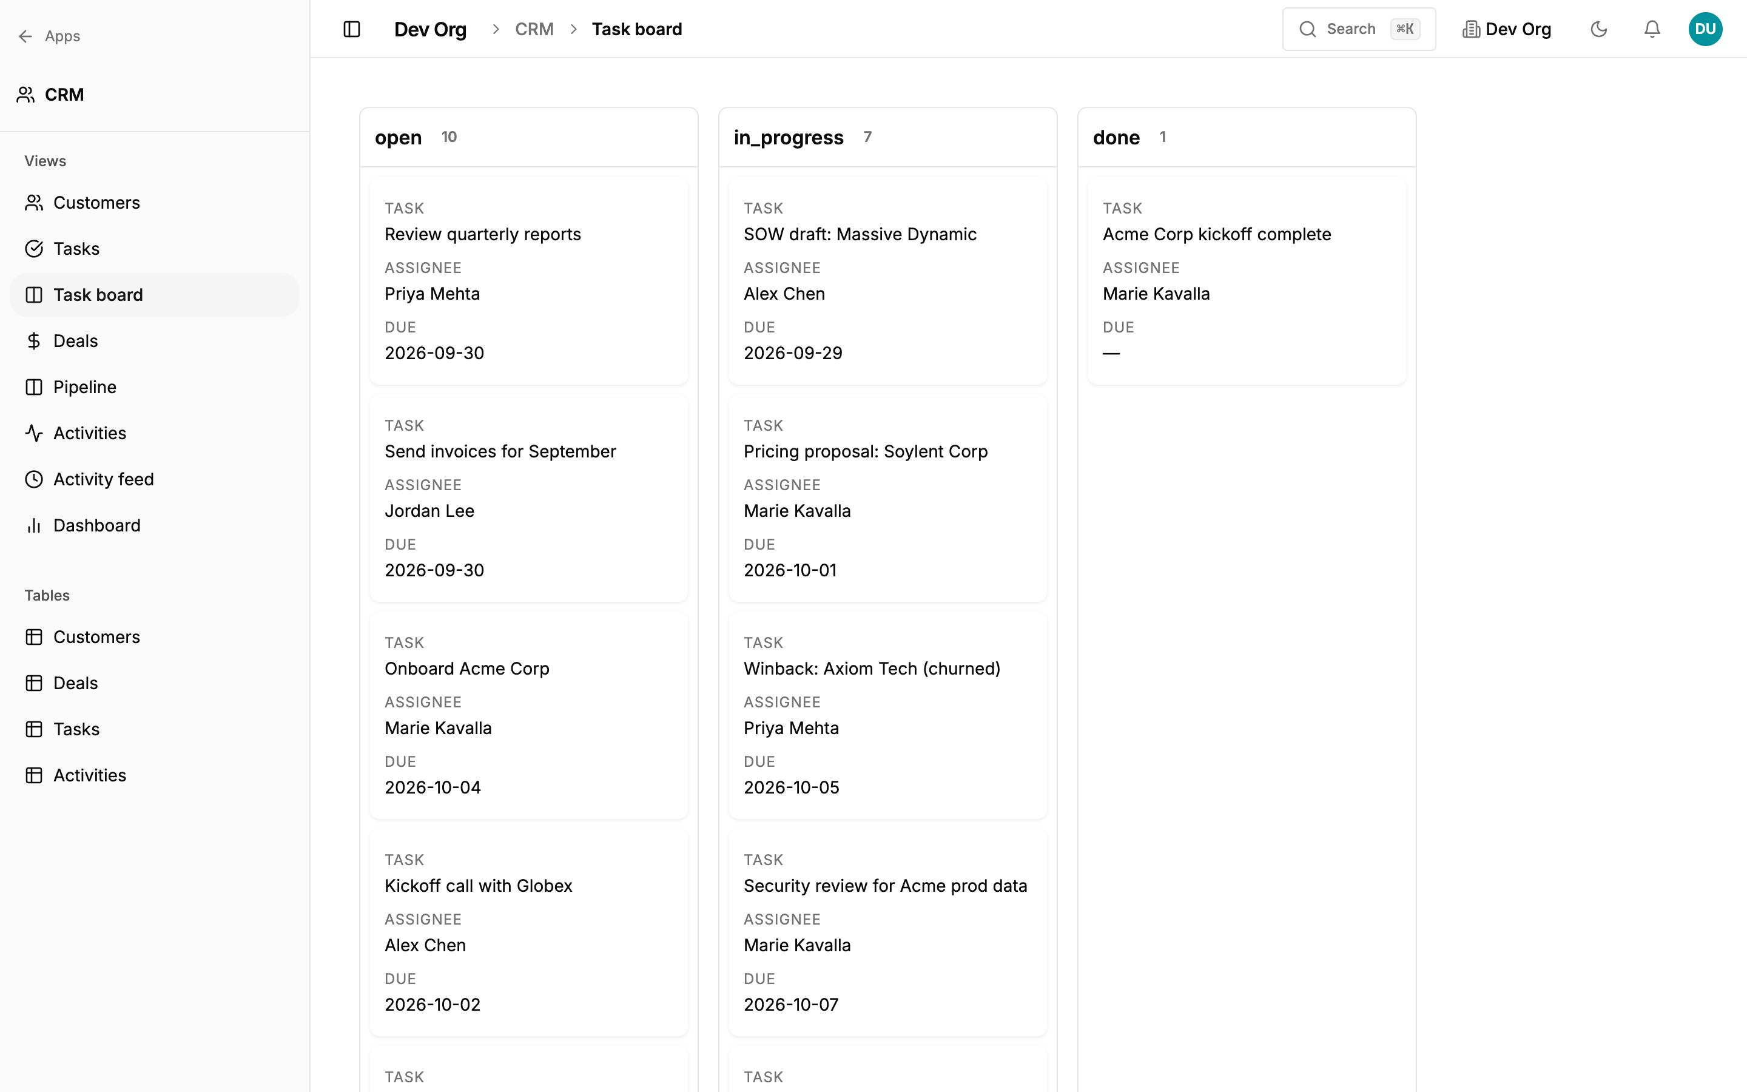The height and width of the screenshot is (1092, 1747).
Task: Click the Deals table grid icon
Action: click(x=34, y=683)
